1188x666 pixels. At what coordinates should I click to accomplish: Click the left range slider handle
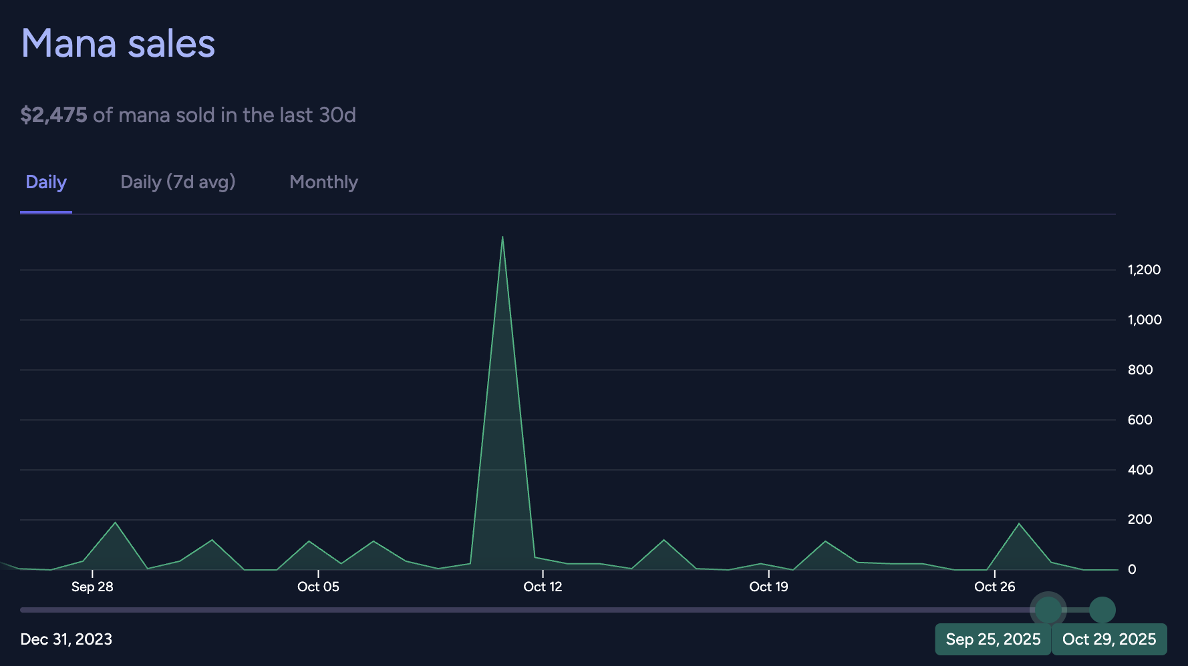(1048, 609)
